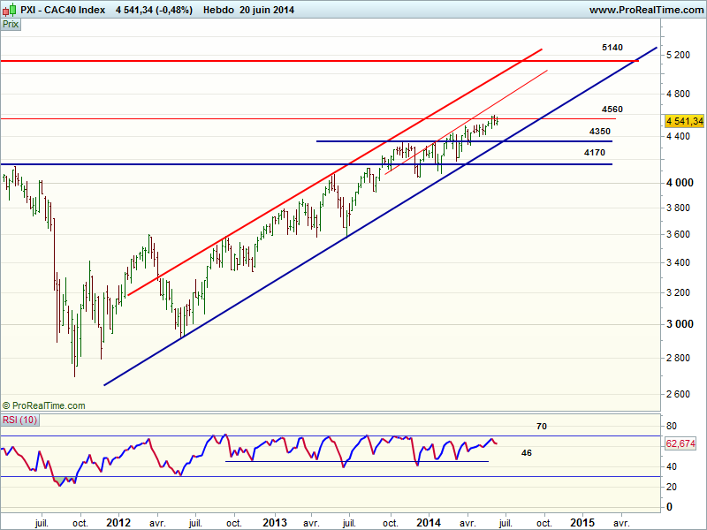The height and width of the screenshot is (530, 707).
Task: Click the © ProRealTime.com watermark
Action: 44,405
